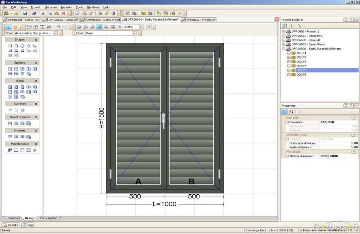Collapse the Wings panel section
The image size is (360, 234).
(36, 80)
